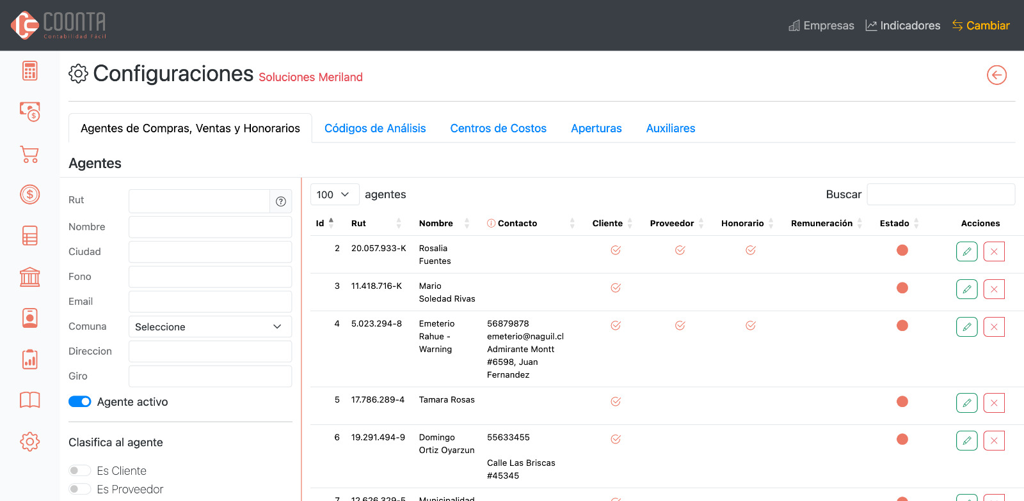
Task: Enable the Es Cliente toggle
Action: click(80, 470)
